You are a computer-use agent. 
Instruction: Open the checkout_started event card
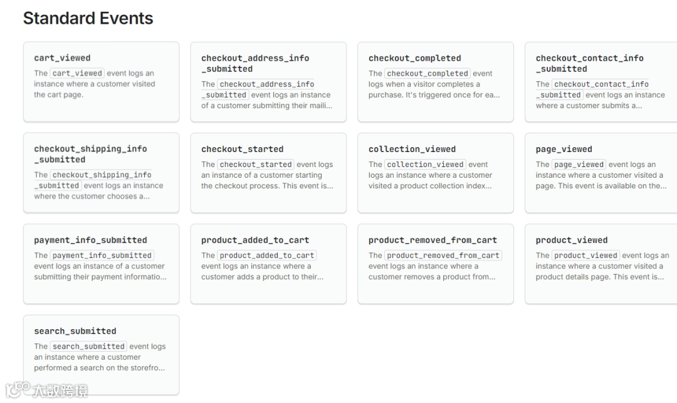268,172
